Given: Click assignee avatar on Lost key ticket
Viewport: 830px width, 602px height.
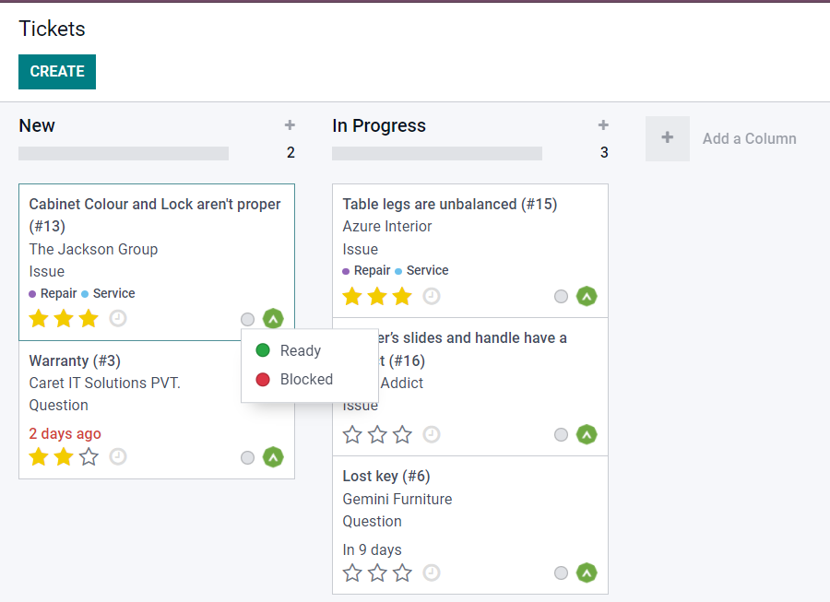Looking at the screenshot, I should tap(587, 572).
